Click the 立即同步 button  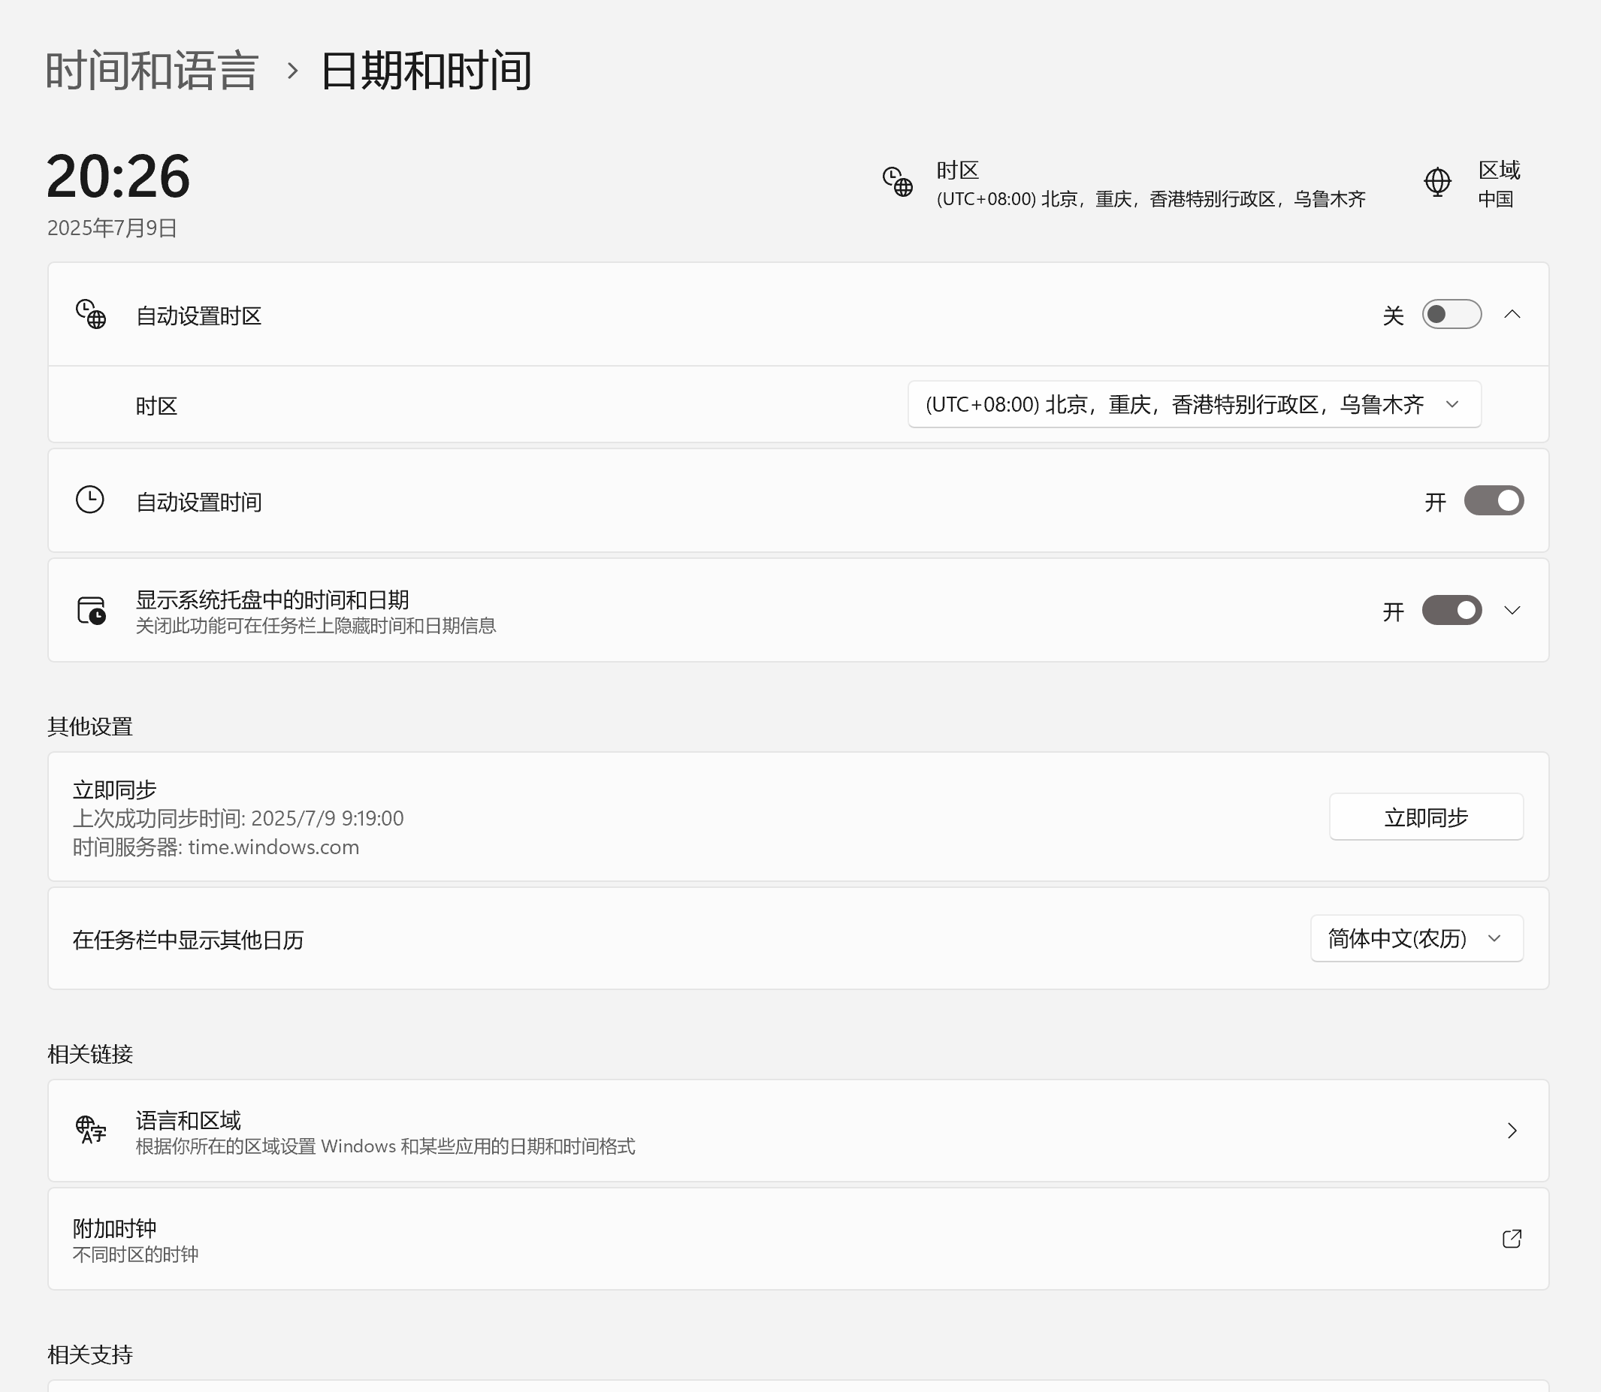[1425, 817]
